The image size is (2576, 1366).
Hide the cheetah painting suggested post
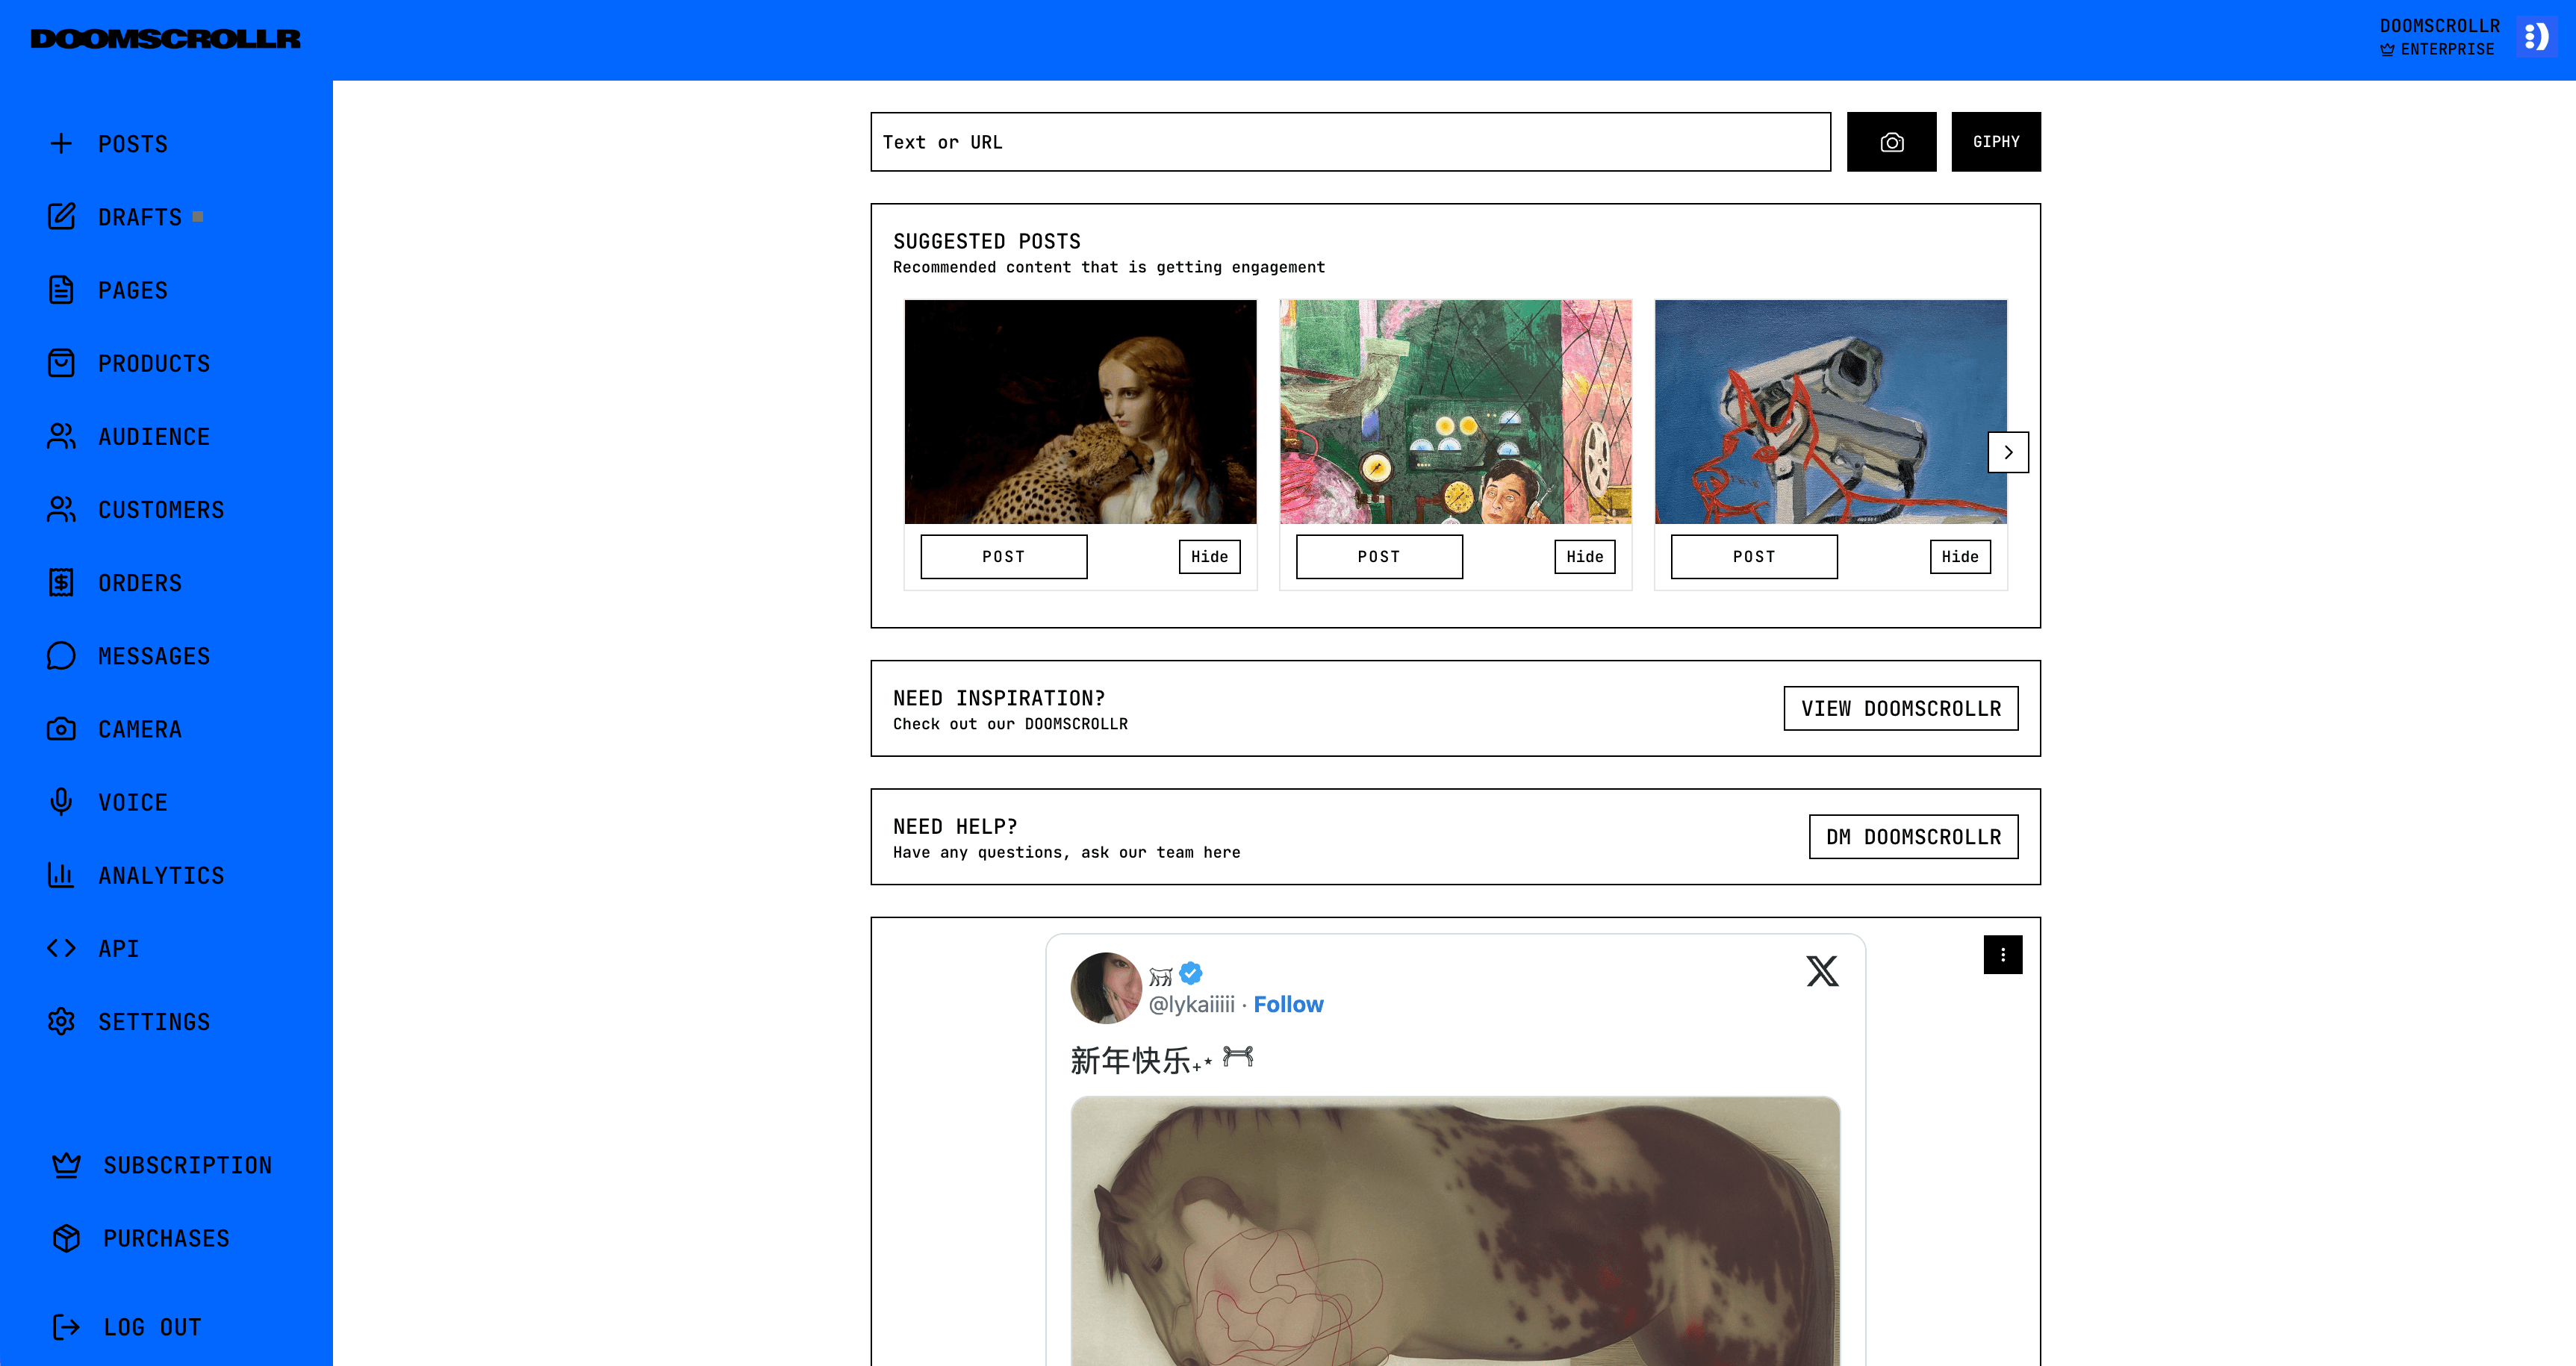pos(1209,557)
